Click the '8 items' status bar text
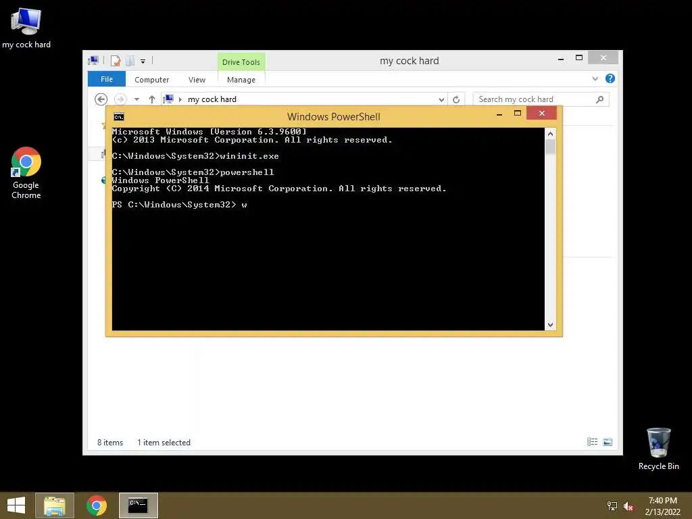The width and height of the screenshot is (692, 519). [x=110, y=442]
